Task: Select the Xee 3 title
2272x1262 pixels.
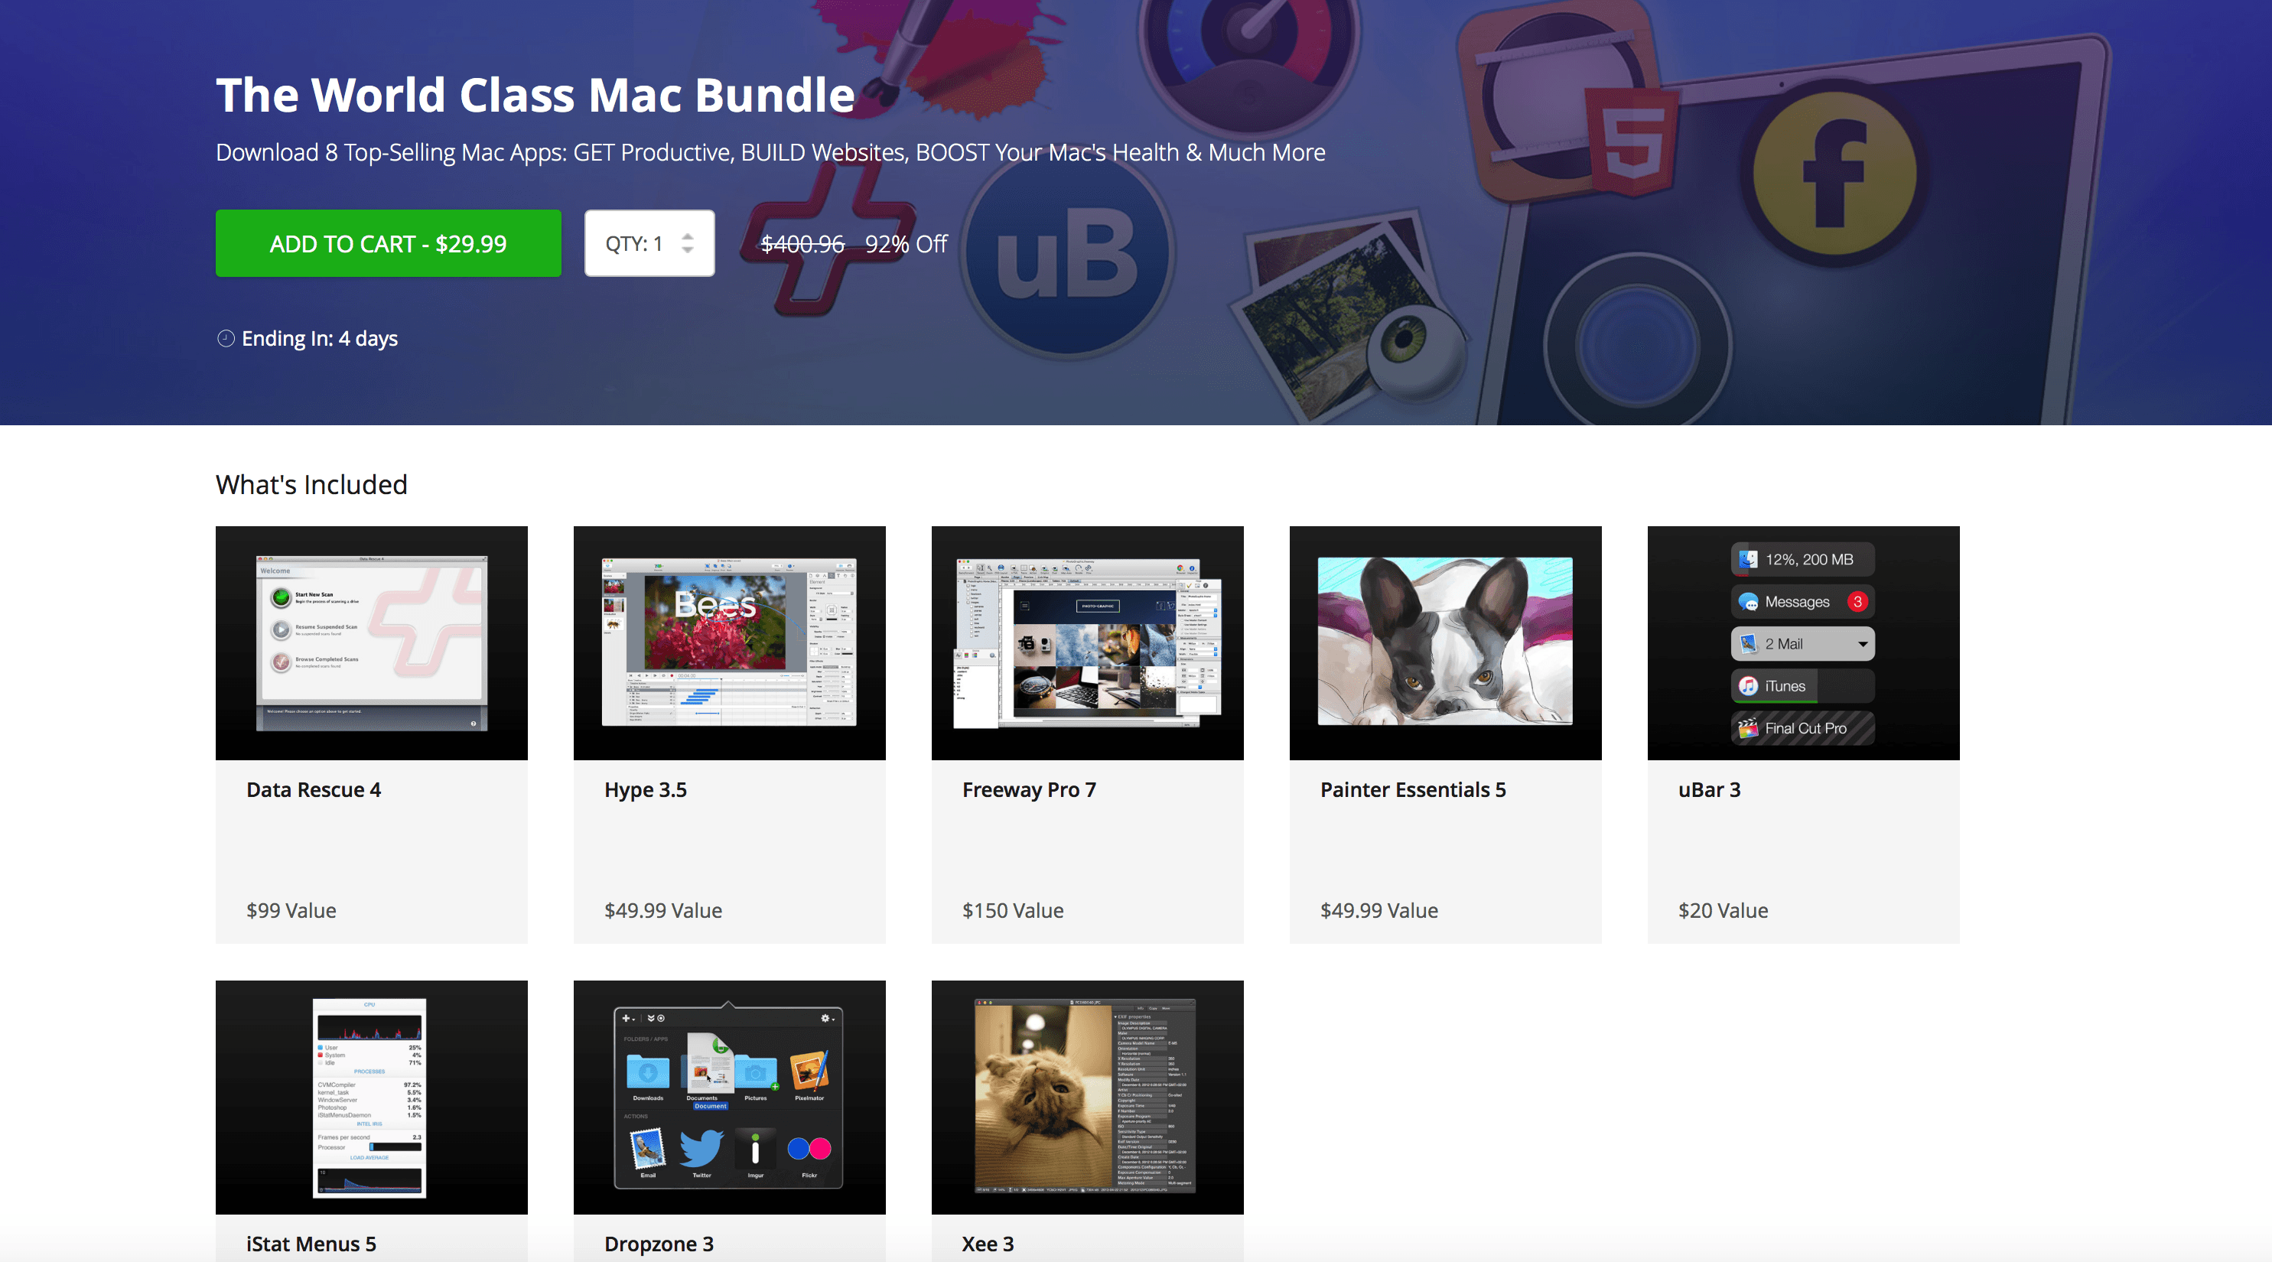Action: [x=988, y=1244]
